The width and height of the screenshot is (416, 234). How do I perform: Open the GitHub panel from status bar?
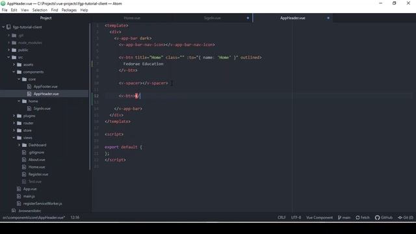[x=383, y=218]
